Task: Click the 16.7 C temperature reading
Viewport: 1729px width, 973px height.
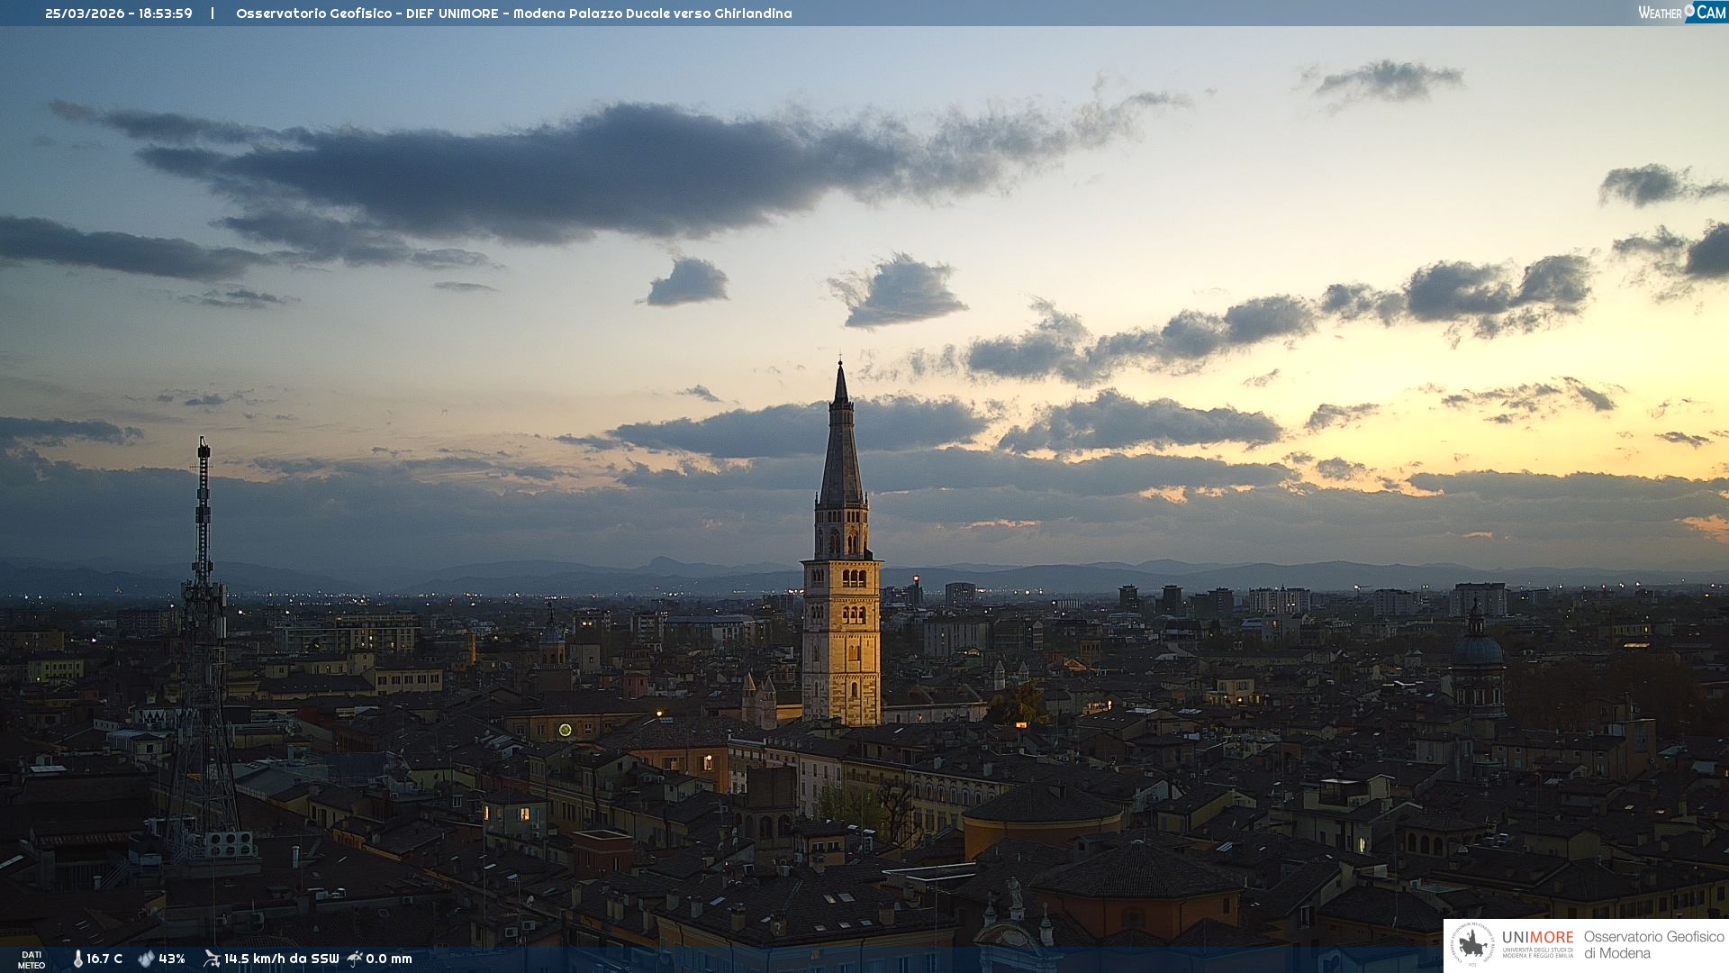Action: 104,959
